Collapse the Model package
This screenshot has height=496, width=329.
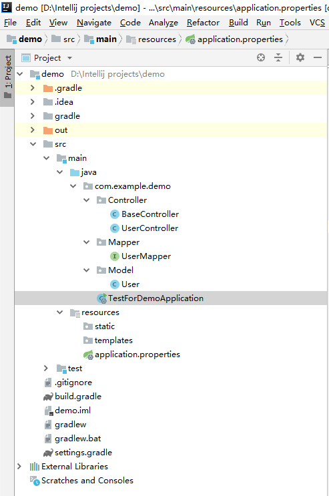pos(86,270)
